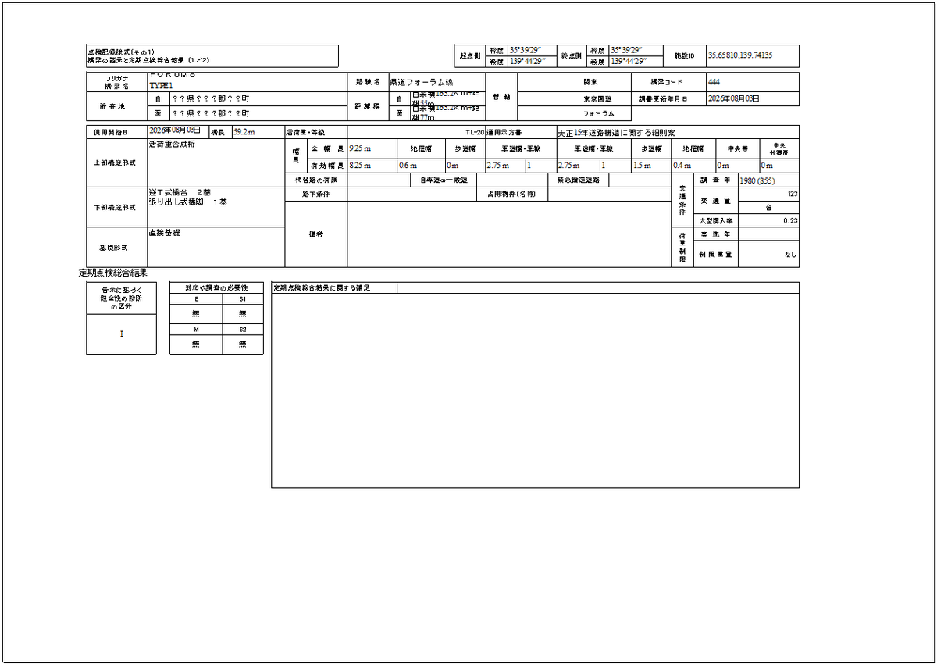Click the 路線名 label cell
937x664 pixels.
(x=367, y=82)
